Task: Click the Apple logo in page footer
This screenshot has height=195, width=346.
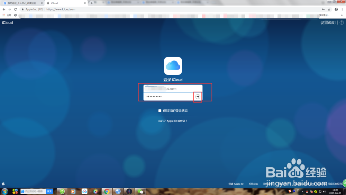Action: [3, 184]
